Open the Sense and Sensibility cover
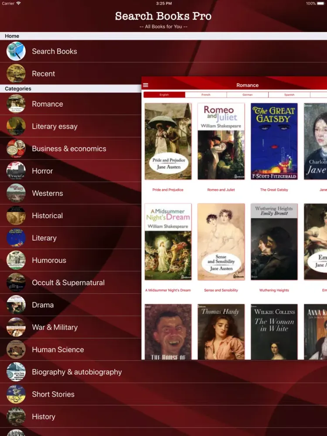Image resolution: width=327 pixels, height=436 pixels. pos(221,242)
